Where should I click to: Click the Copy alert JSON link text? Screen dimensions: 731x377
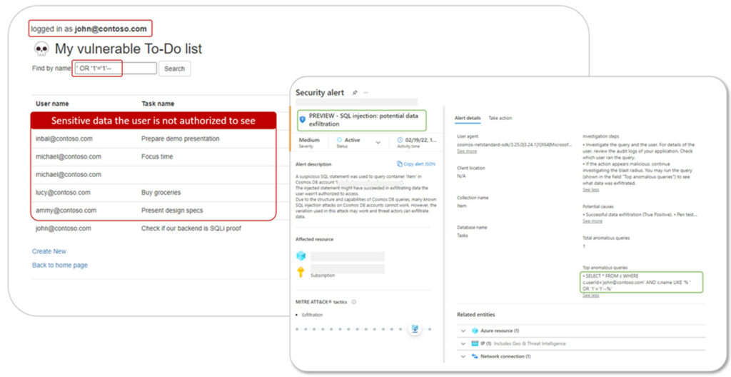[420, 164]
